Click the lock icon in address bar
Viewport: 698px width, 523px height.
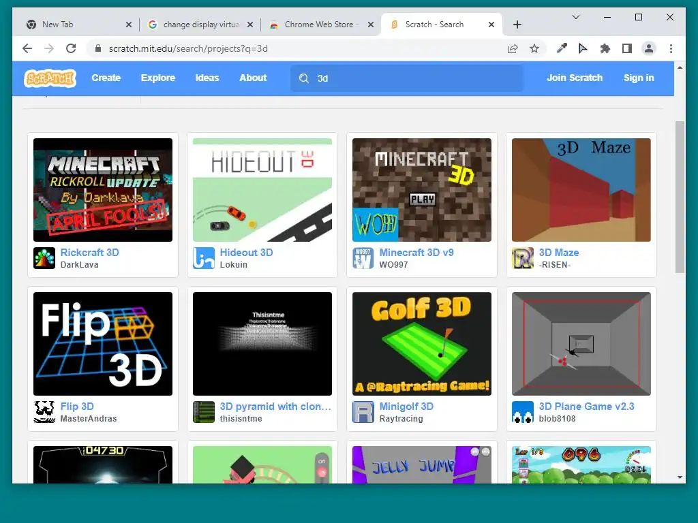click(x=98, y=48)
